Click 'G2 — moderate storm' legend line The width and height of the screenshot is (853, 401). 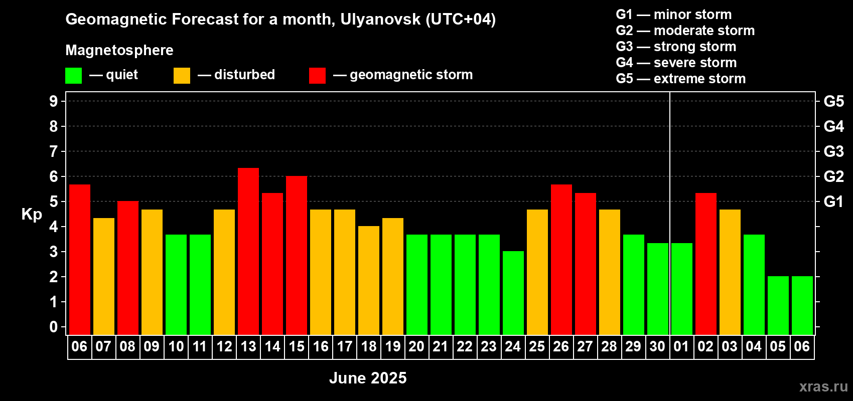tap(685, 31)
